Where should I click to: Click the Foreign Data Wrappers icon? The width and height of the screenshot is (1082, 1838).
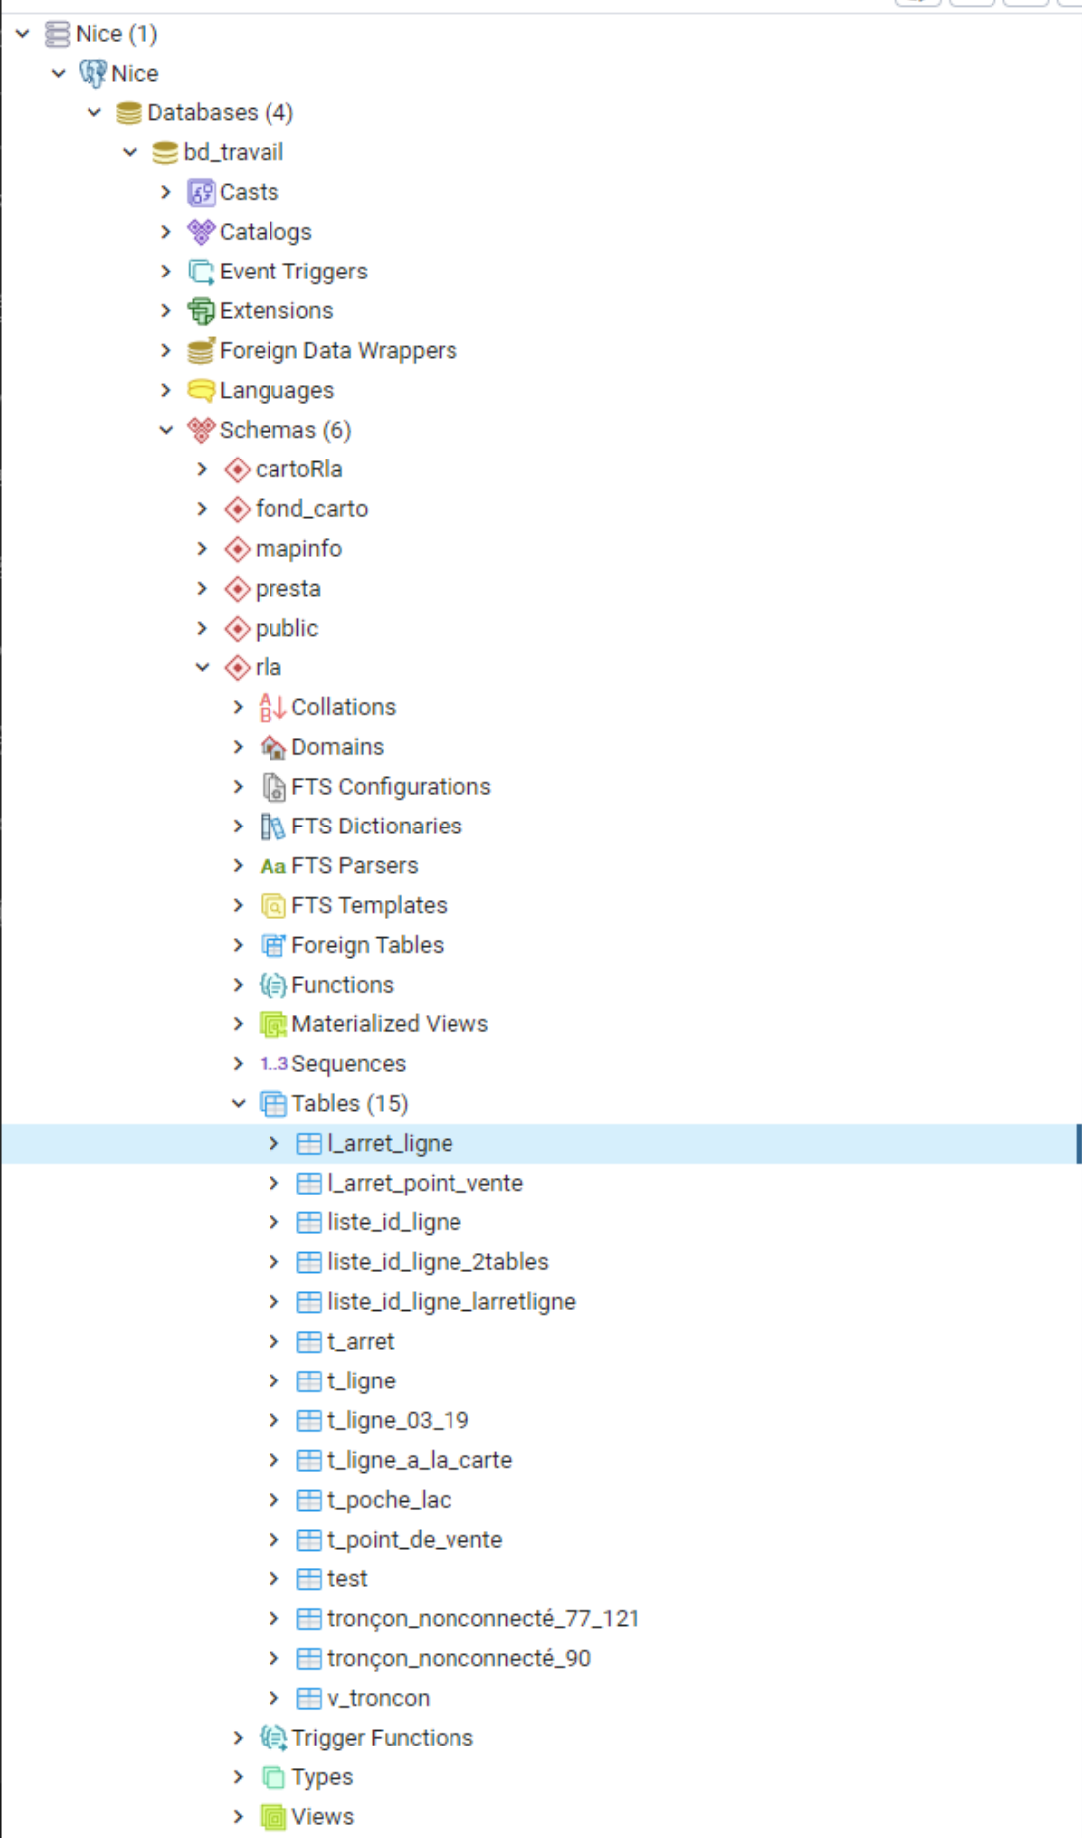click(201, 351)
